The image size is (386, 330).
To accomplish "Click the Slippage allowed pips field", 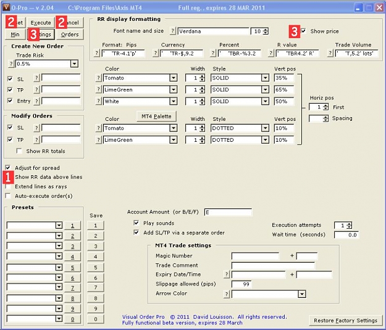I will pos(241,284).
